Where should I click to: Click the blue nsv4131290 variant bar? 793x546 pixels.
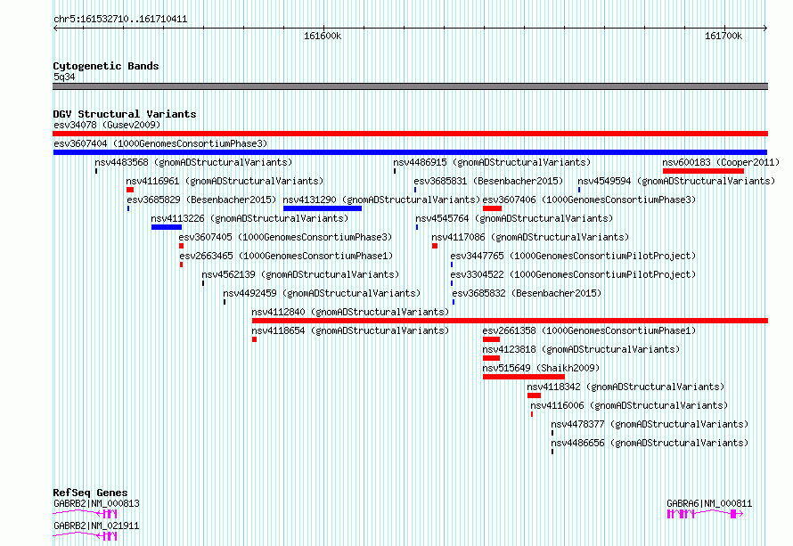pyautogui.click(x=323, y=208)
